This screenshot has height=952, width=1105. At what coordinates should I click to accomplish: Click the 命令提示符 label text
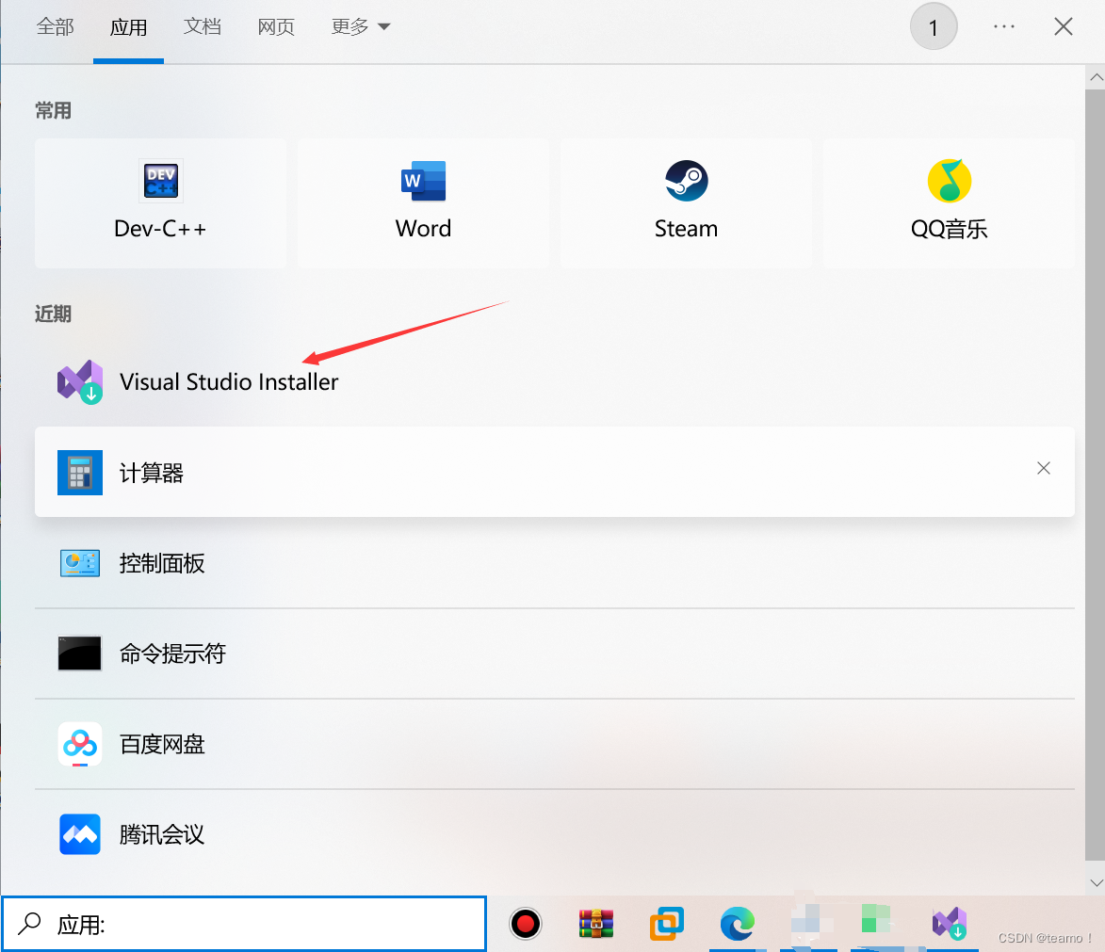(x=172, y=653)
